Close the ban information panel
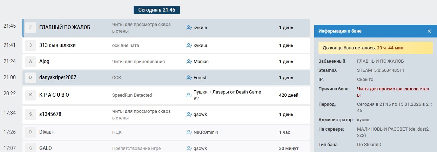 click(x=429, y=31)
